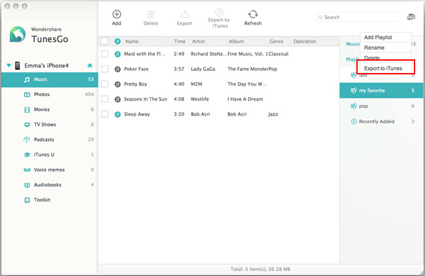Click the magnifier icon in Search

(320, 17)
